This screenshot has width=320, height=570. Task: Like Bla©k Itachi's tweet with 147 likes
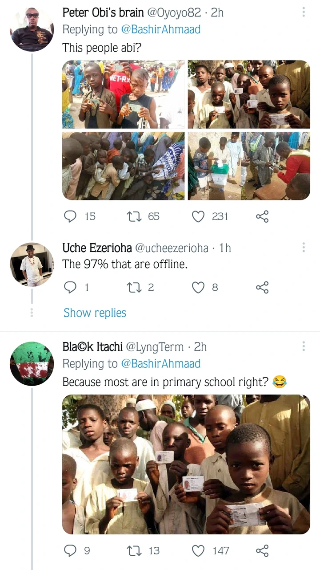coord(198,551)
